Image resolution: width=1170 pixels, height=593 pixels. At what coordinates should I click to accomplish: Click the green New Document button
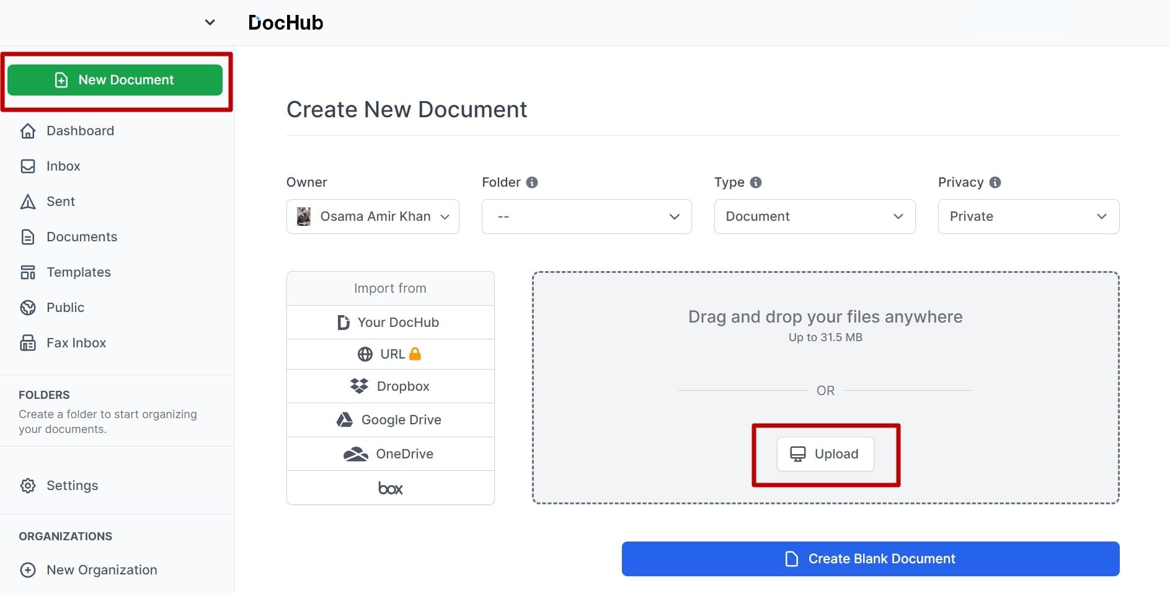point(115,79)
